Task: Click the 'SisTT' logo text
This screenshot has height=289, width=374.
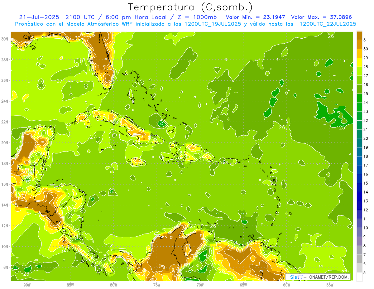Action: point(296,277)
